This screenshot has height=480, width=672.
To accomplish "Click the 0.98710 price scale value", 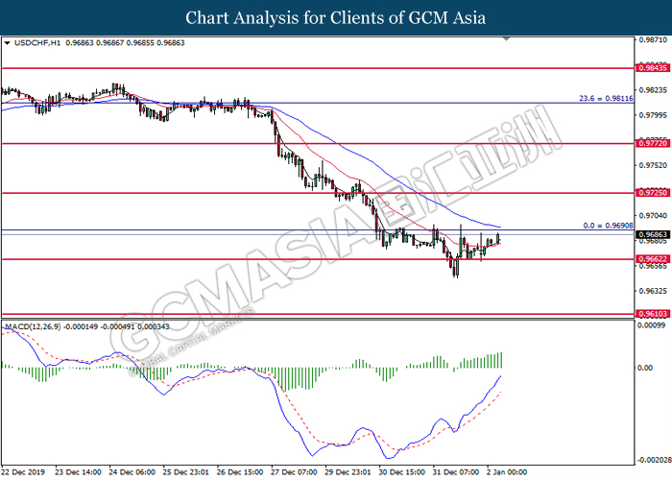I will pyautogui.click(x=653, y=40).
